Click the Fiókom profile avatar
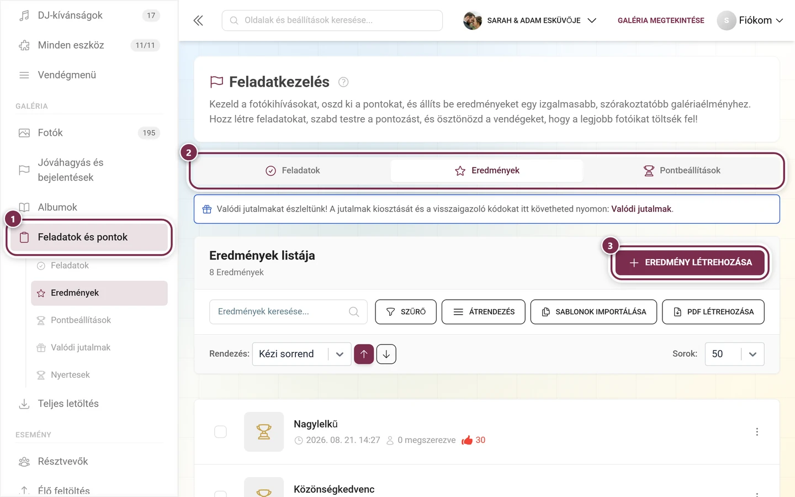The image size is (795, 497). 727,20
